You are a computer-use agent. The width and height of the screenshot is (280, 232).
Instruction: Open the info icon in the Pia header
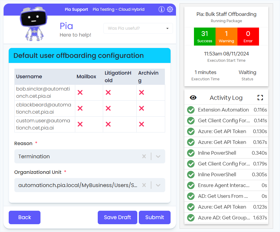click(161, 9)
